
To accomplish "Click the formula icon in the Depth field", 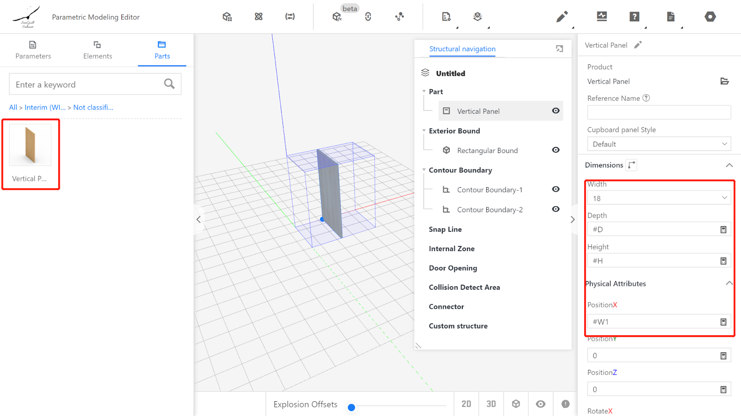I will [x=723, y=230].
